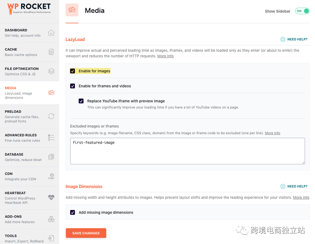Click the Excluded images or iframes label
Image resolution: width=315 pixels, height=244 pixels.
click(x=94, y=126)
